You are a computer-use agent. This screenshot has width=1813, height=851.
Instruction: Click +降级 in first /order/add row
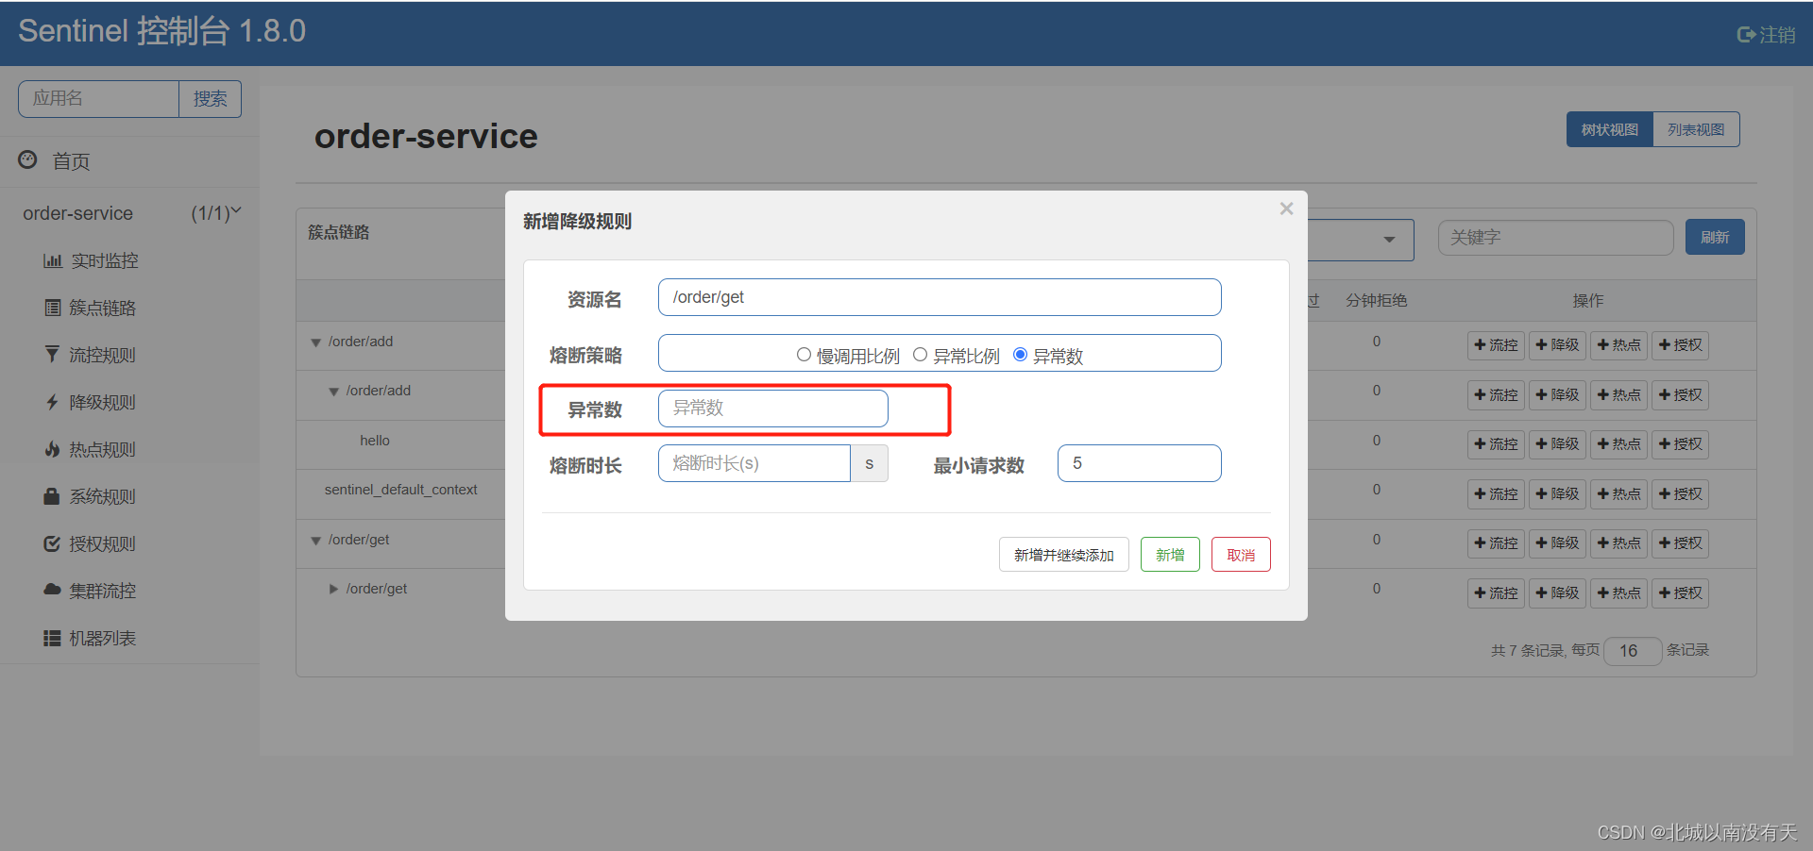click(x=1557, y=345)
